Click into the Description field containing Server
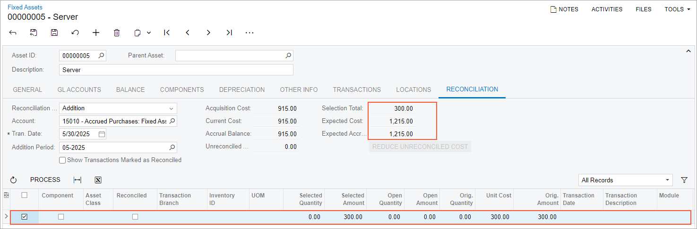Image resolution: width=697 pixels, height=229 pixels. [176, 70]
